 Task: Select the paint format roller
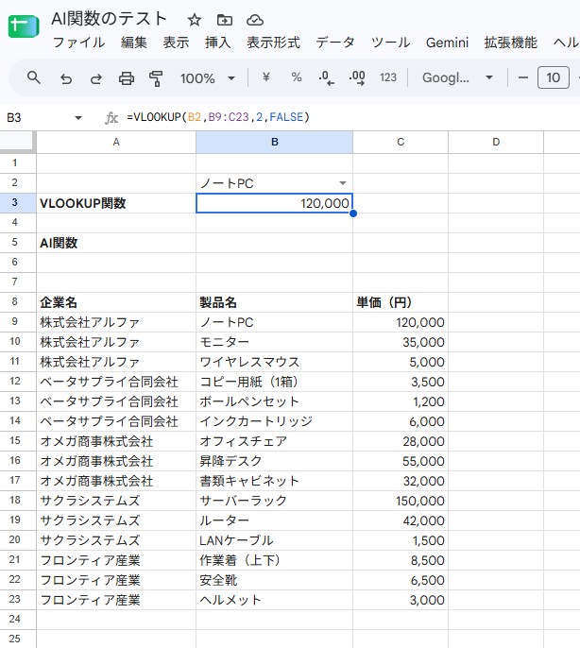[x=156, y=78]
